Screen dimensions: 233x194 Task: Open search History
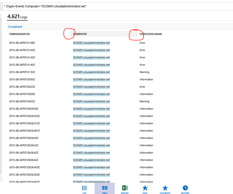tap(185, 188)
